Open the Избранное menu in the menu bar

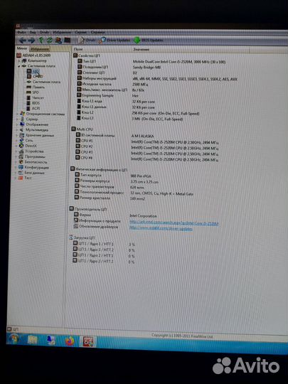pyautogui.click(x=62, y=32)
